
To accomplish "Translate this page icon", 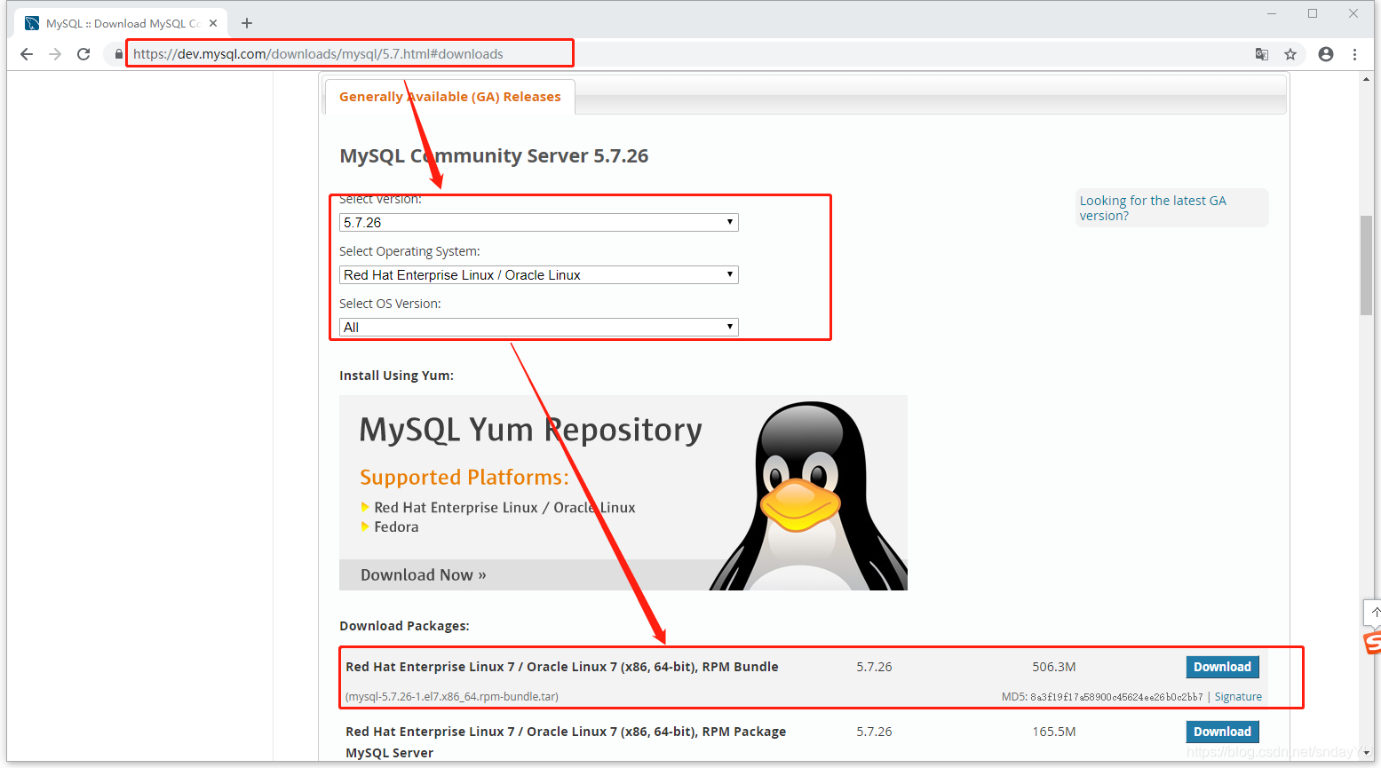I will pos(1262,54).
